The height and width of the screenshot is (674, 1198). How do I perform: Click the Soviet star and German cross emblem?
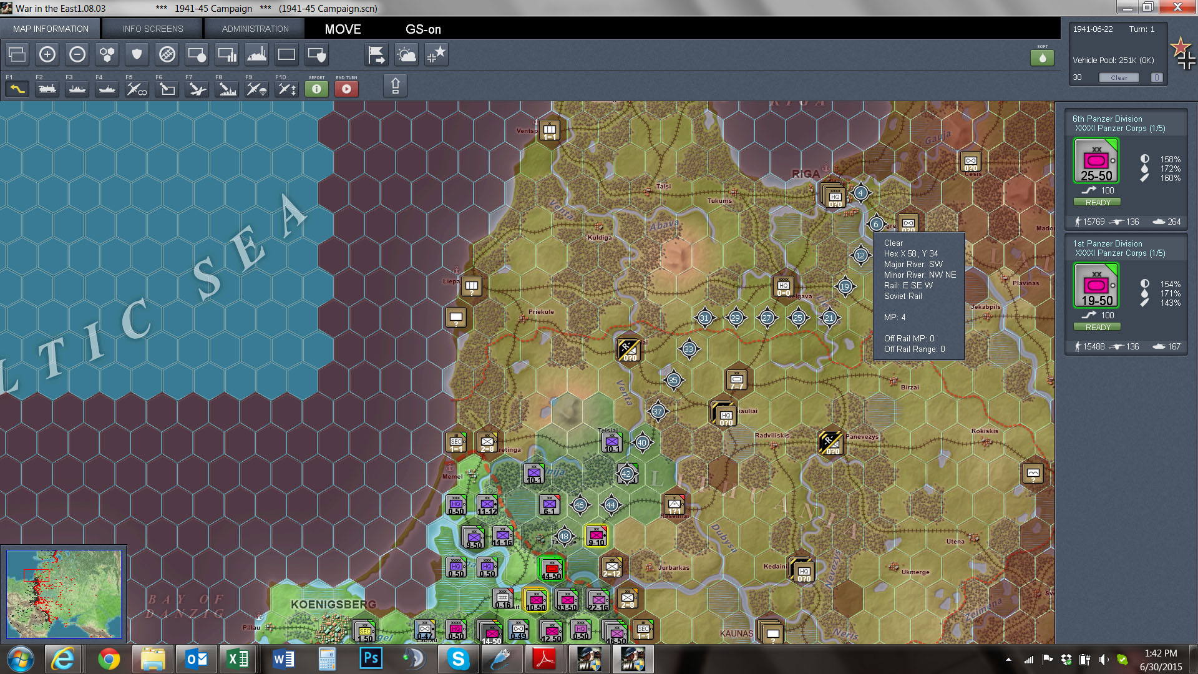[x=1183, y=54]
